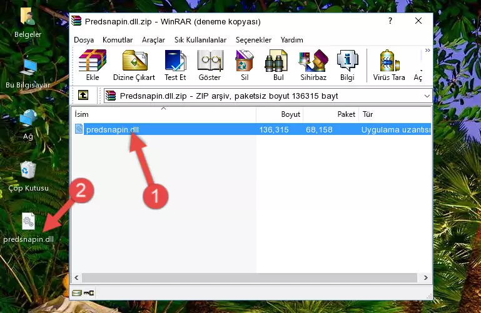Go up one folder level

[83, 95]
